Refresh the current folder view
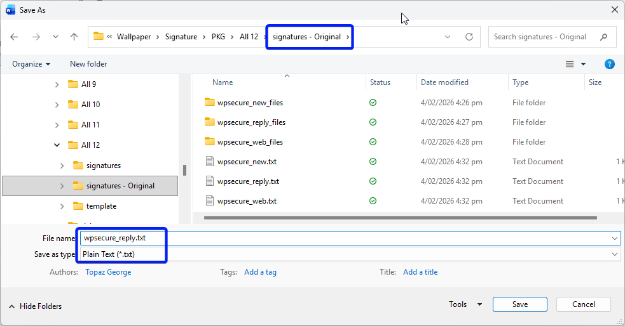Viewport: 625px width, 326px height. (x=469, y=37)
